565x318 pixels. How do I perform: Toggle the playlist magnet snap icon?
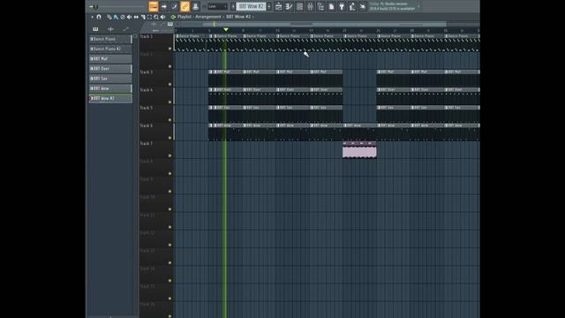click(99, 17)
